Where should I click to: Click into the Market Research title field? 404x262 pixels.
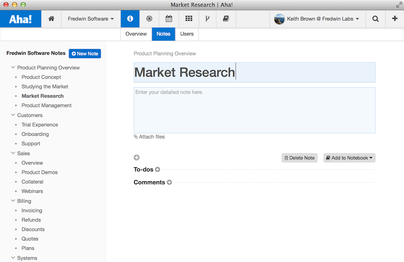254,72
